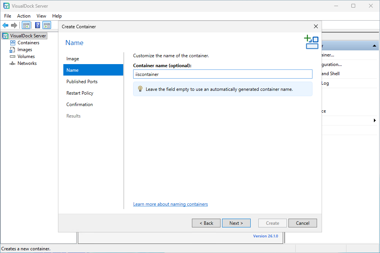The width and height of the screenshot is (380, 253).
Task: Select the VisualDock Server root label
Action: [28, 36]
